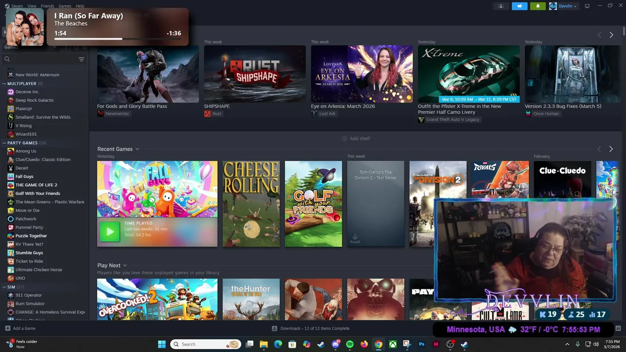
Task: Open Golf With Your Friends cover art
Action: (x=313, y=204)
